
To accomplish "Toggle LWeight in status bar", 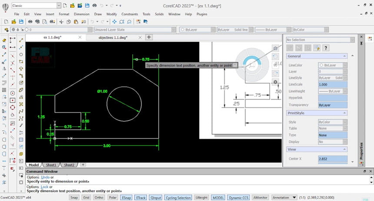I will (x=201, y=198).
